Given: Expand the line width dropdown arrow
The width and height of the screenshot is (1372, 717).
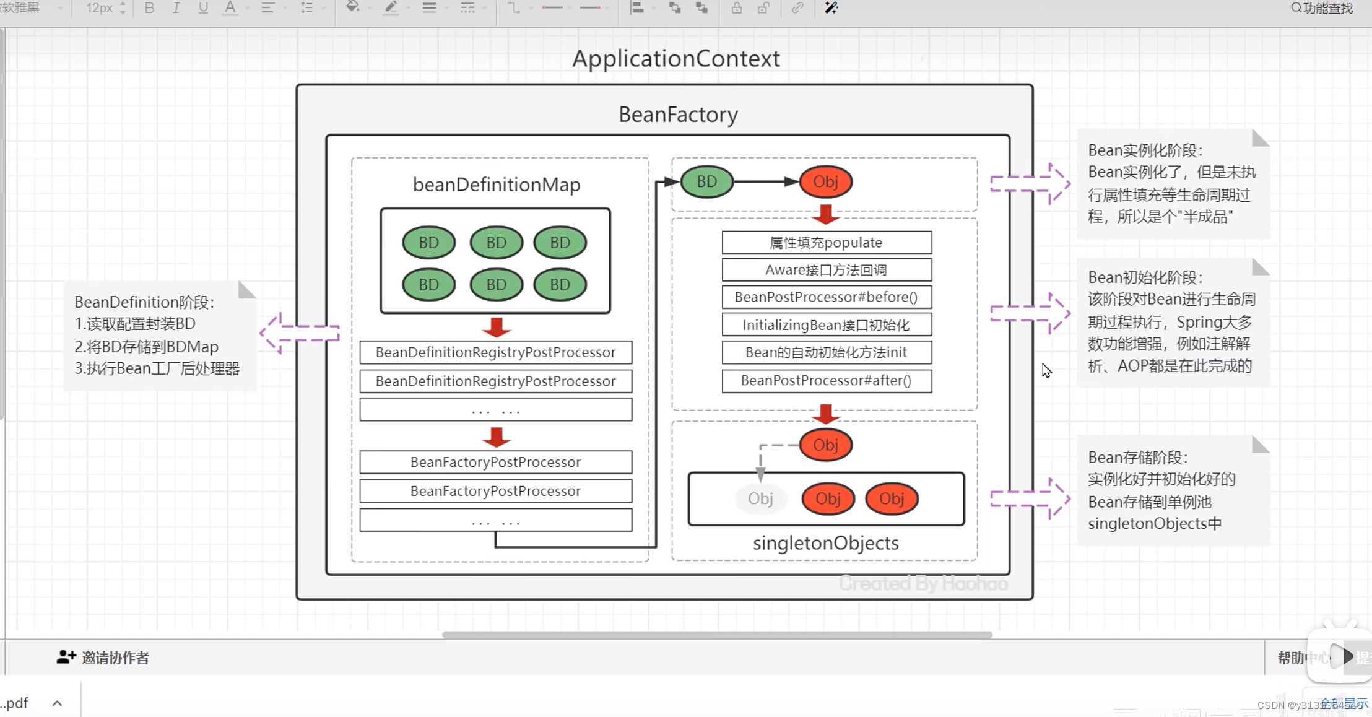Looking at the screenshot, I should 446,9.
